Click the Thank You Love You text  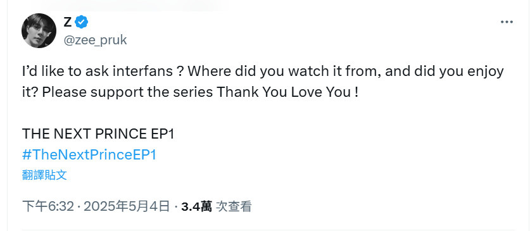tap(287, 92)
